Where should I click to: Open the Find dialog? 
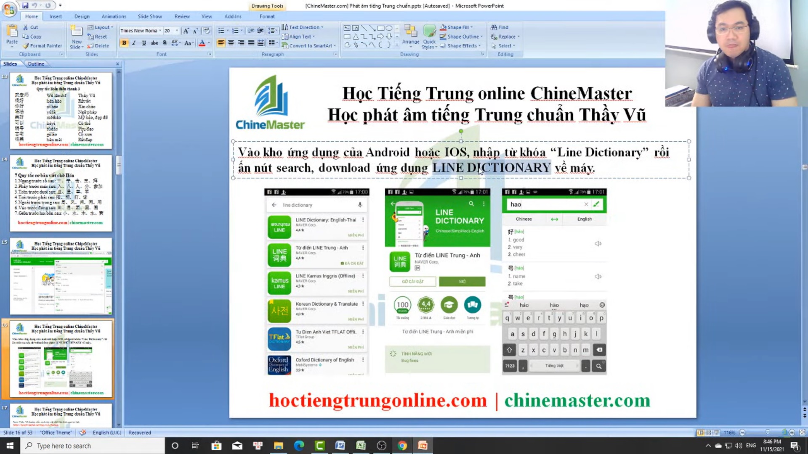pyautogui.click(x=501, y=27)
